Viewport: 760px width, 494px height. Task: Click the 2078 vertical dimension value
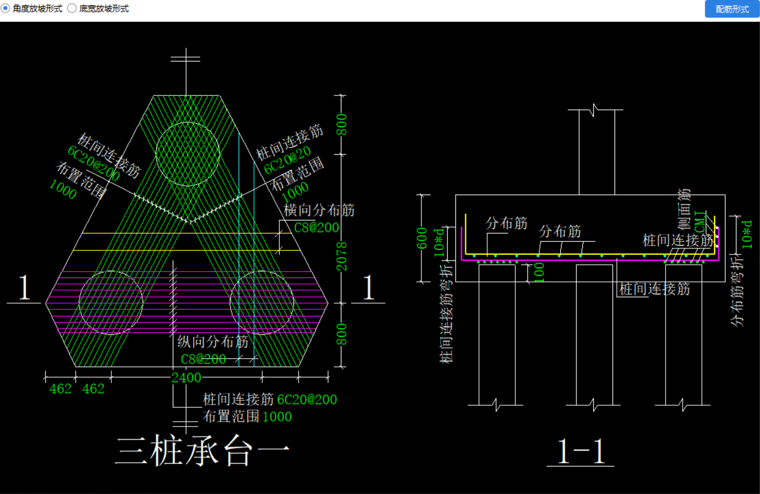(342, 256)
